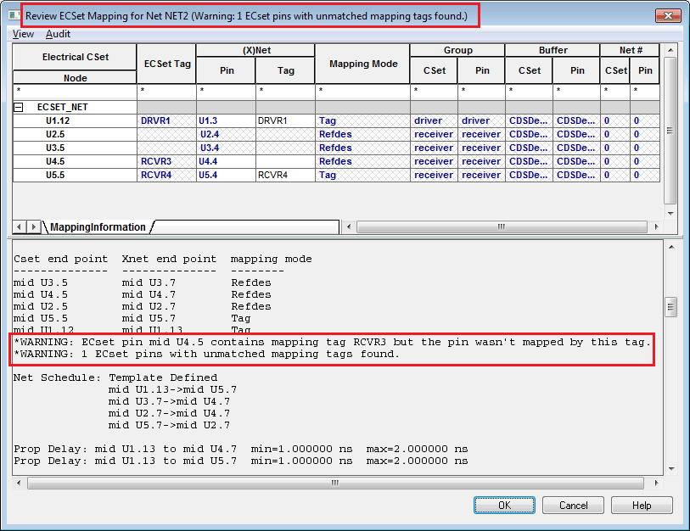Click the U4.4 pin cell
This screenshot has height=531, width=690.
pos(227,161)
